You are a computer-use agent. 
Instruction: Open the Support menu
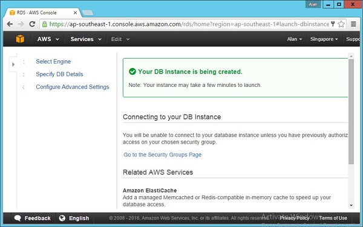tap(353, 39)
